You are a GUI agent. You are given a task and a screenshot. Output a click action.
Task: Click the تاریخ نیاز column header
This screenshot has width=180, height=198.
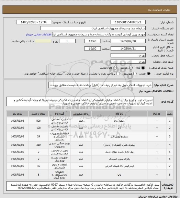pos(18,114)
